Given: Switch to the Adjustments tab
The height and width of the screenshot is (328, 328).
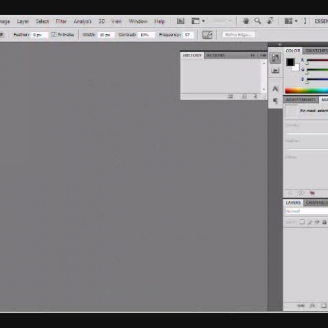Looking at the screenshot, I should pyautogui.click(x=300, y=100).
